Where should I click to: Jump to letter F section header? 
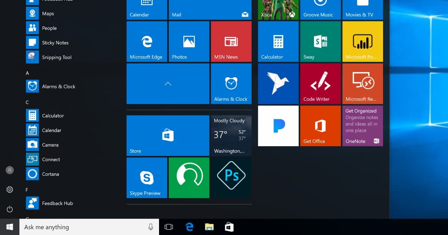(x=27, y=190)
